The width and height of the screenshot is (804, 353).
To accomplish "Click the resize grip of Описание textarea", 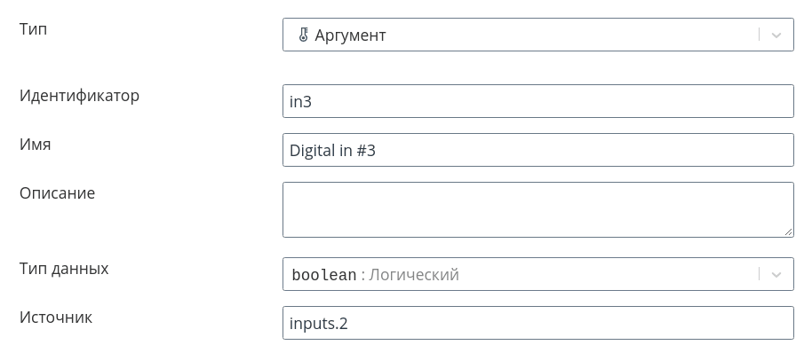I will click(788, 231).
